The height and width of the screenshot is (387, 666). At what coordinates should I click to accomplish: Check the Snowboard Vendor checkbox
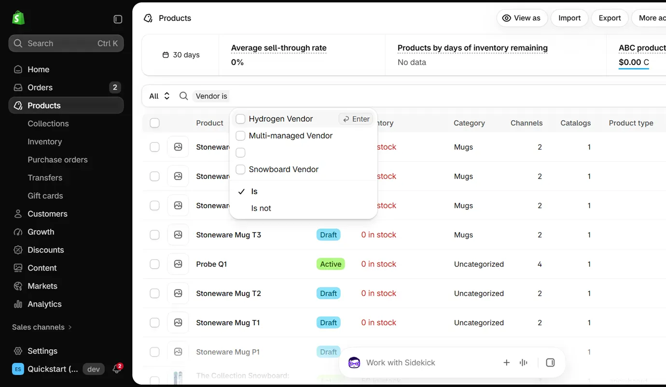point(240,169)
